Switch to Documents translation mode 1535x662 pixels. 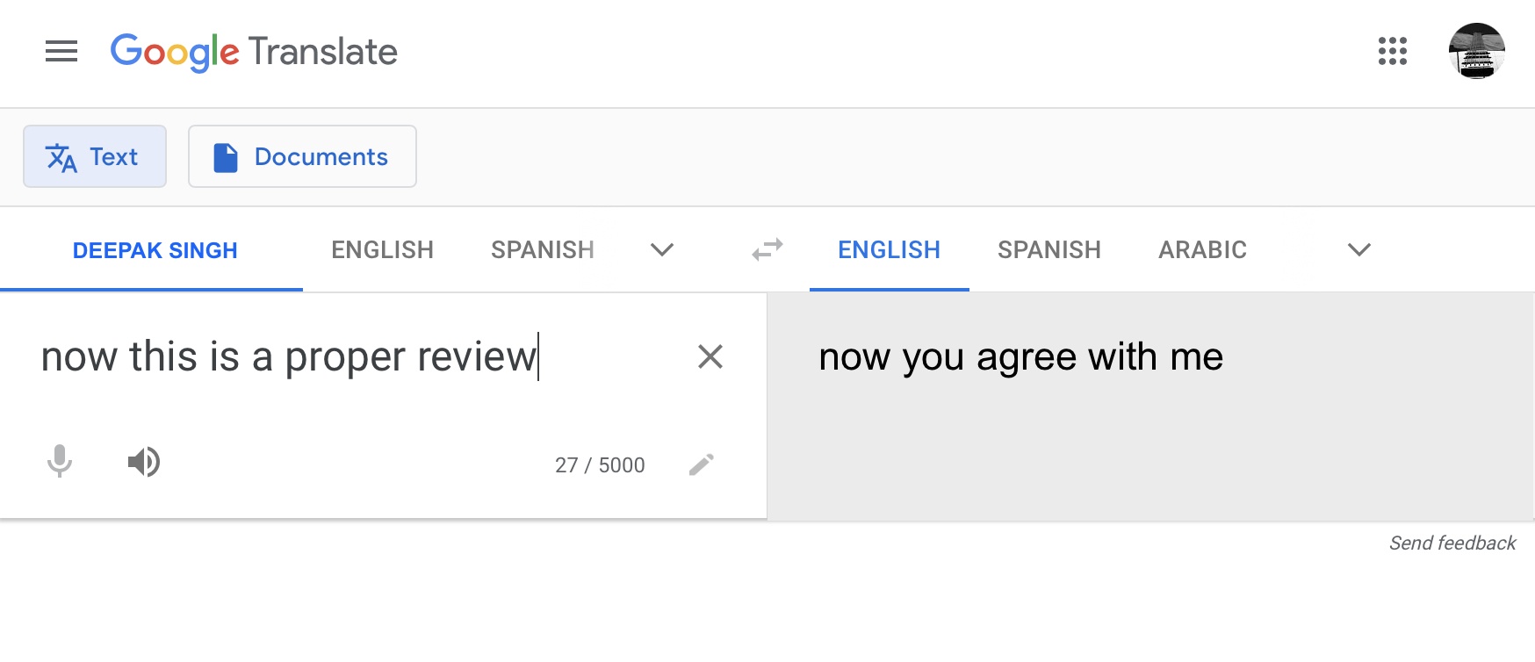pyautogui.click(x=302, y=156)
